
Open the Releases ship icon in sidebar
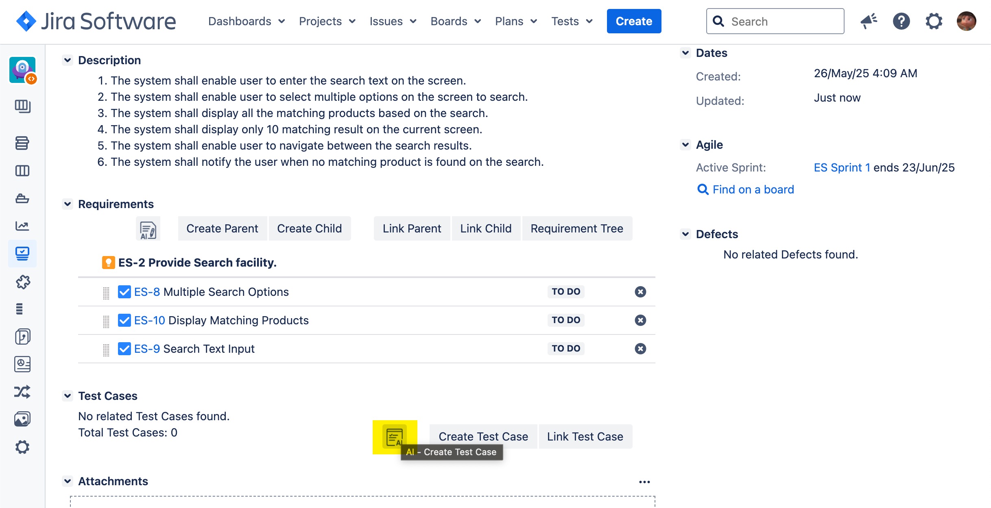click(x=22, y=198)
